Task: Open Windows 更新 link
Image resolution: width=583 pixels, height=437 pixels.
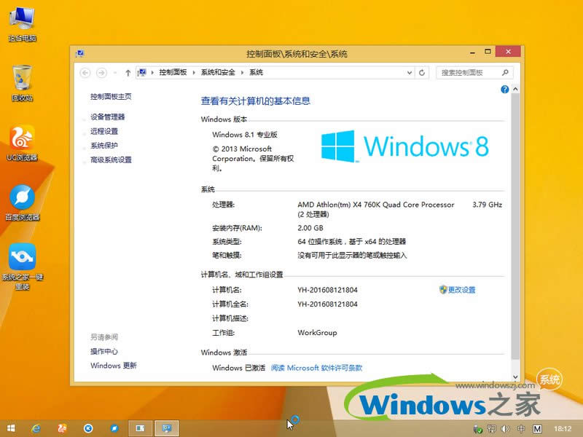Action: [x=114, y=366]
